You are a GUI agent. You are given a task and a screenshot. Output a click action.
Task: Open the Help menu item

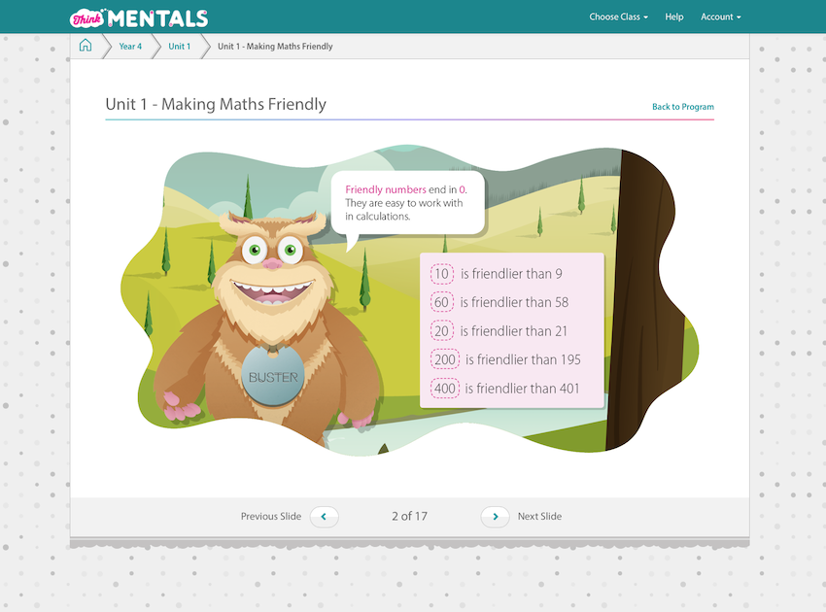(x=674, y=17)
